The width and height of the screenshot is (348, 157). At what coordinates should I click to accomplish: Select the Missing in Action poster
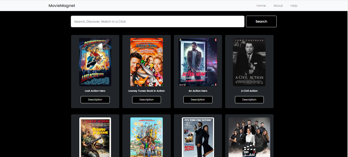[x=95, y=137]
